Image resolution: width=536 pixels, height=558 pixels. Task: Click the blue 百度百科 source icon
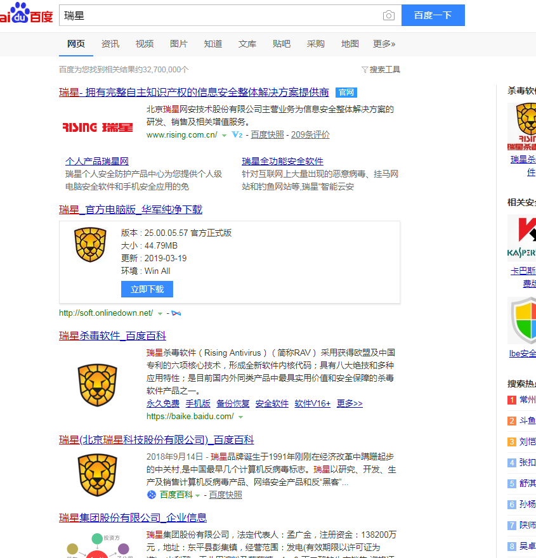click(152, 495)
